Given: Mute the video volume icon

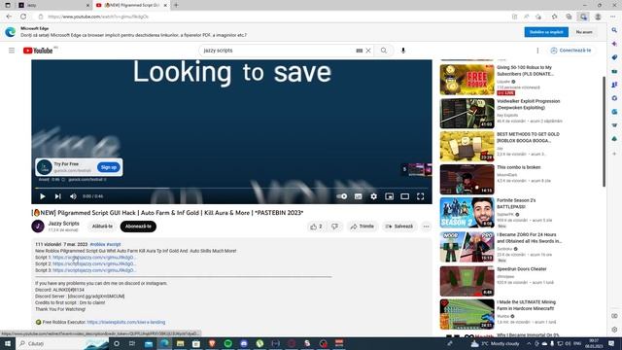Looking at the screenshot, I should point(73,196).
